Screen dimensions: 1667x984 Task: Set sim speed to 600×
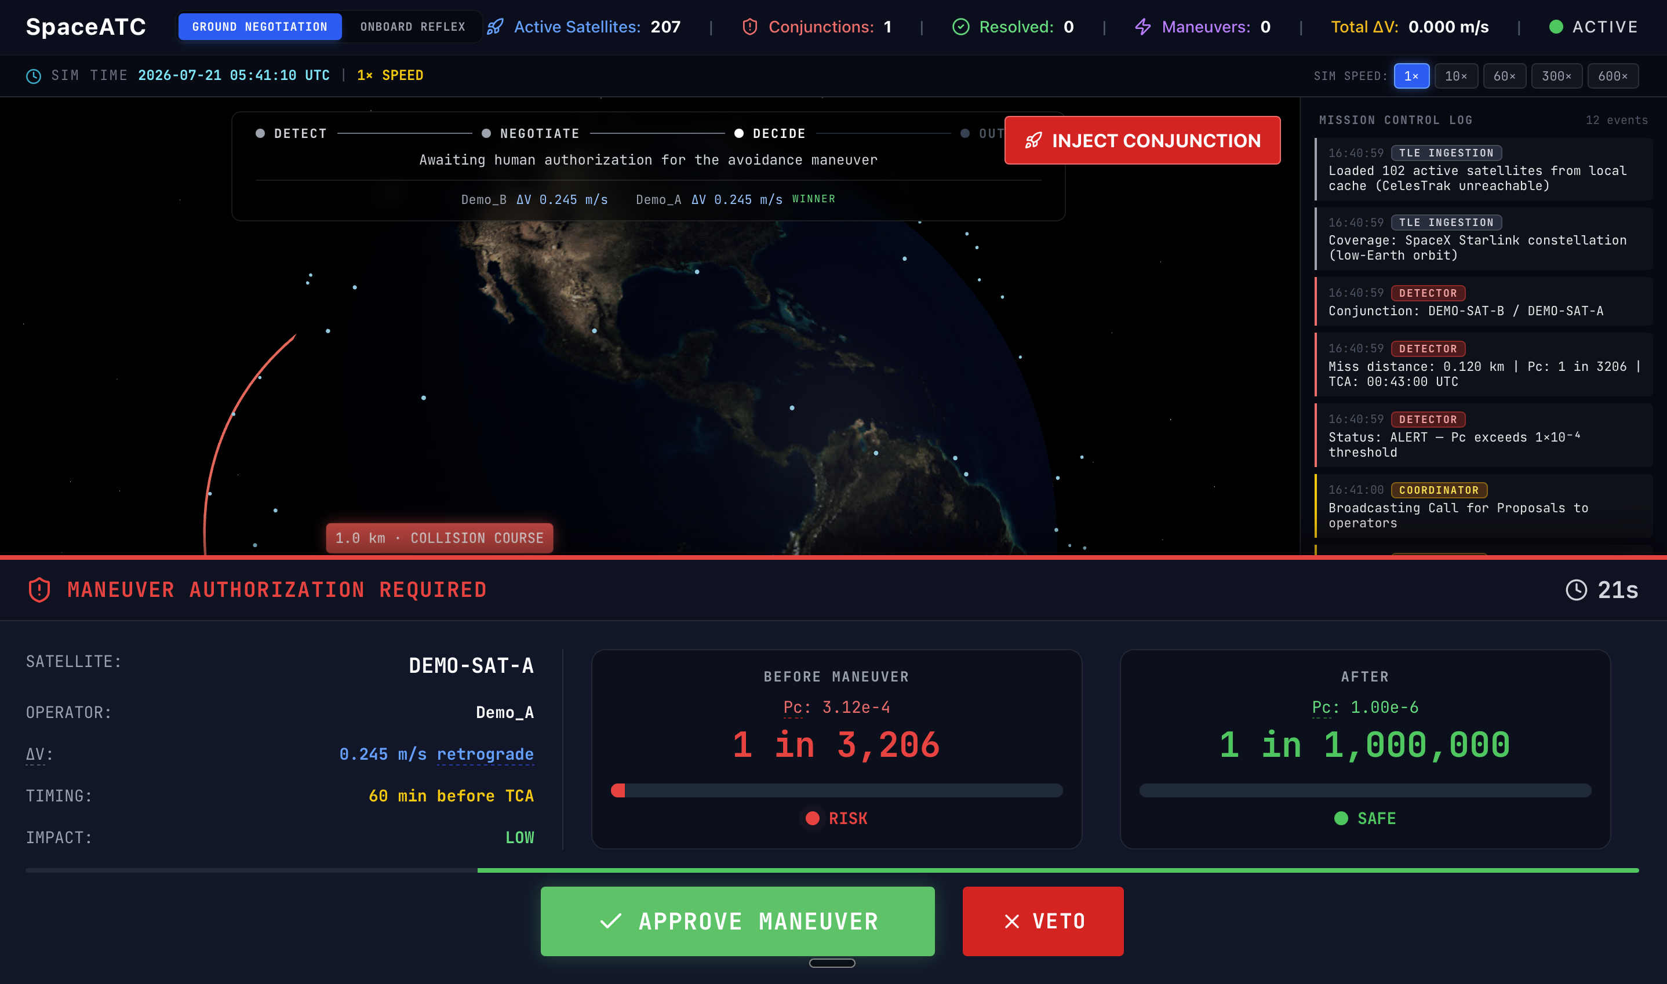1613,76
